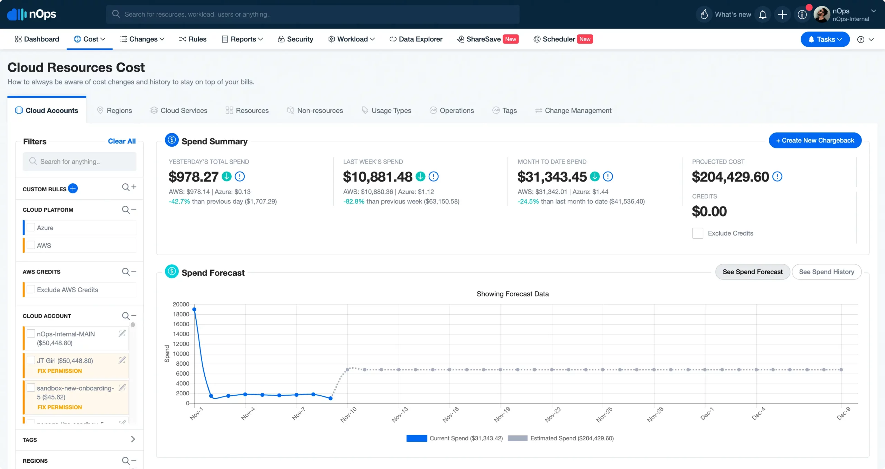
Task: Click info icon next to $10,881.48
Action: [434, 177]
